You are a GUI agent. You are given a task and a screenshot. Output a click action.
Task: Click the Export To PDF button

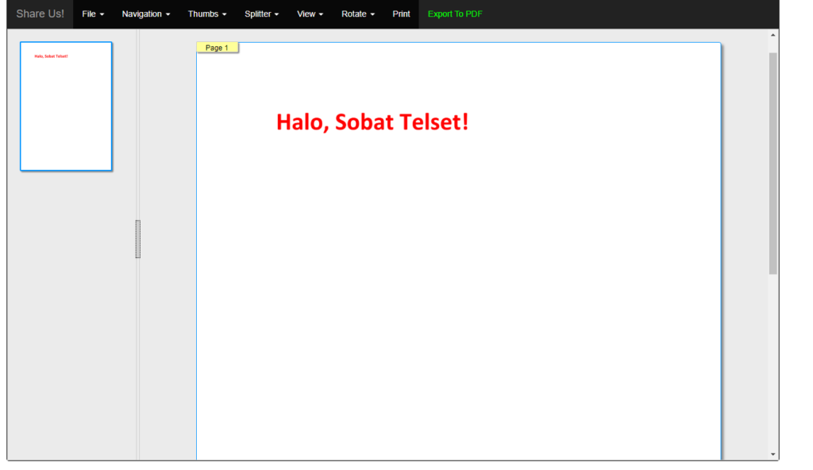click(454, 13)
